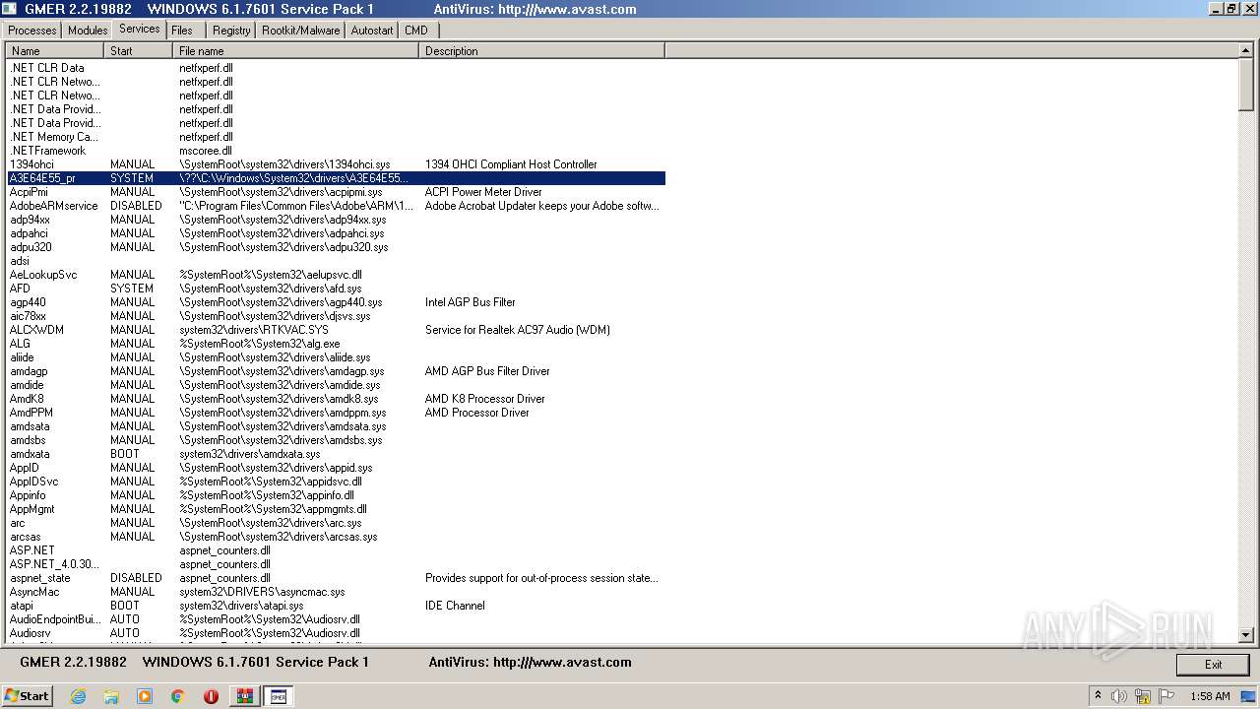Select the Services tab
1260x709 pixels.
139,30
